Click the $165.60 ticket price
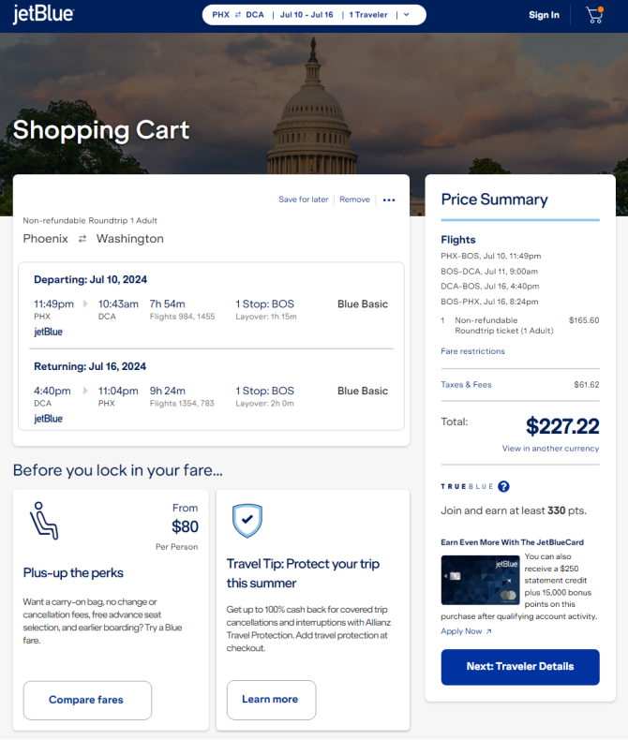The image size is (628, 740). pos(584,320)
